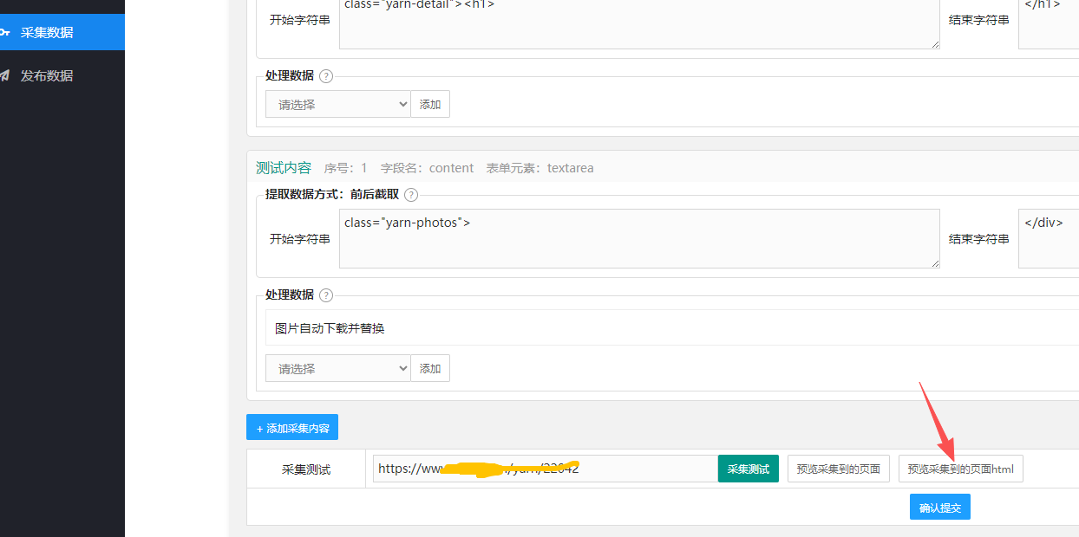This screenshot has height=537, width=1079.
Task: Expand the 请选择 dropdown above 测试内容 section
Action: coord(337,104)
